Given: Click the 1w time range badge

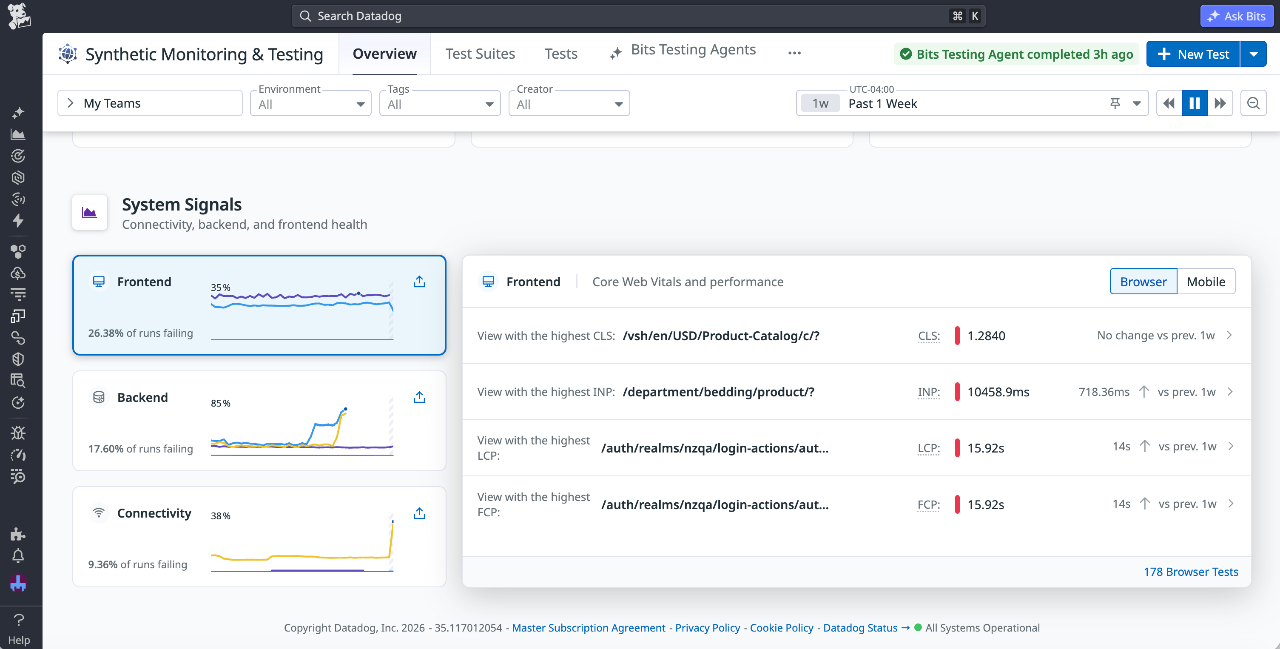Looking at the screenshot, I should 820,103.
